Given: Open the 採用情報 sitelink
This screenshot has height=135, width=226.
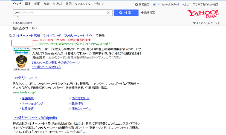Looking at the screenshot, I should pyautogui.click(x=28, y=109).
